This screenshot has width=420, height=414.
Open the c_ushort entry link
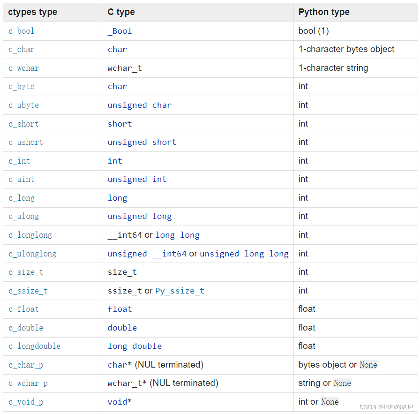pos(26,142)
